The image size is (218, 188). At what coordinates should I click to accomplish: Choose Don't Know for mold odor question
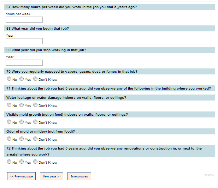(35, 139)
